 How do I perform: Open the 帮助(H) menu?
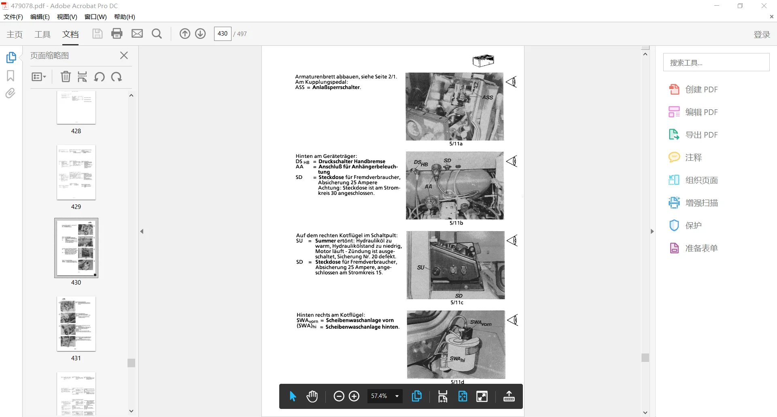pyautogui.click(x=125, y=17)
